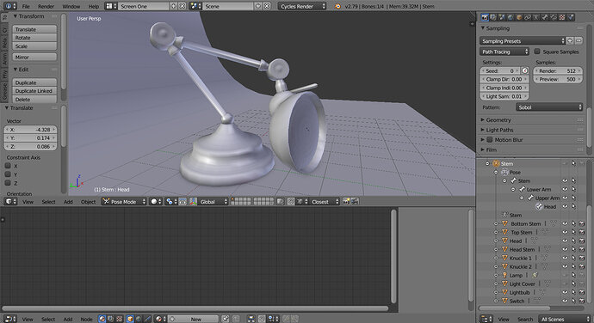Open the Bone Constraints properties tab icon
The width and height of the screenshot is (594, 323).
coord(554,17)
